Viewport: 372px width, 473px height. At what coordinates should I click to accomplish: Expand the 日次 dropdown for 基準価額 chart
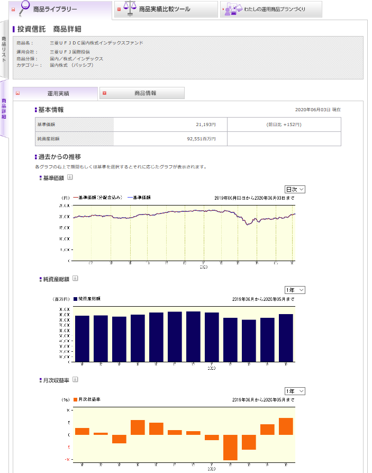click(295, 189)
